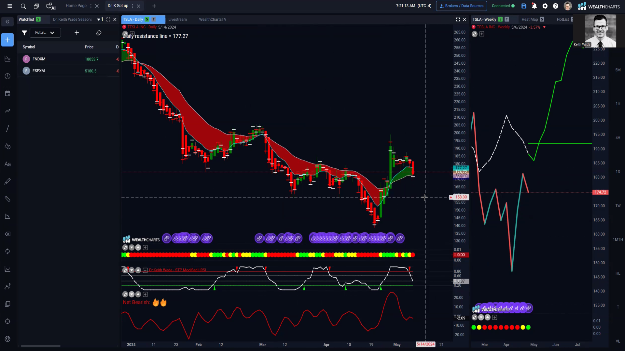Screen dimensions: 625x351
Task: Toggle the T badge on TSLA - Daily tab
Action: coord(154,19)
